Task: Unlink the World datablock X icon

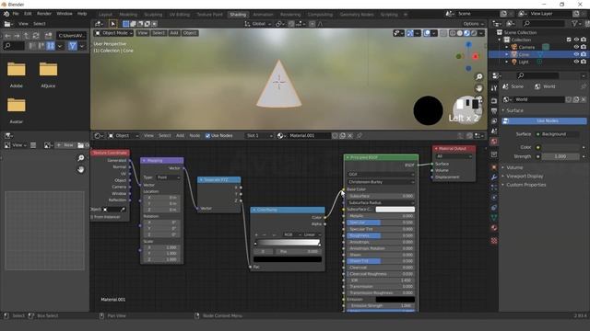Action: click(584, 99)
